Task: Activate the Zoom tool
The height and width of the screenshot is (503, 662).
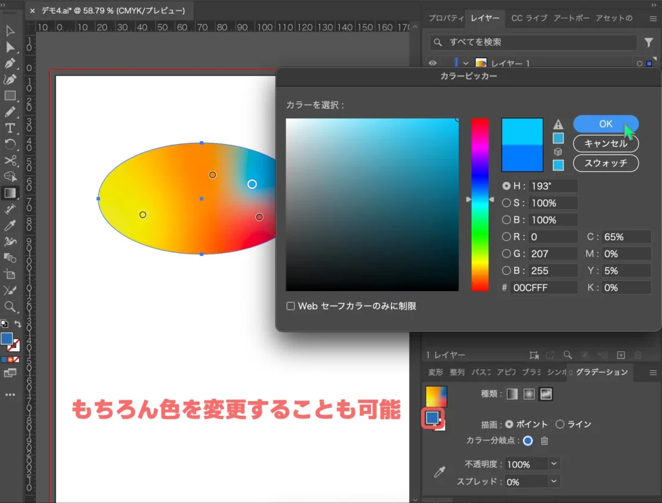Action: point(10,307)
